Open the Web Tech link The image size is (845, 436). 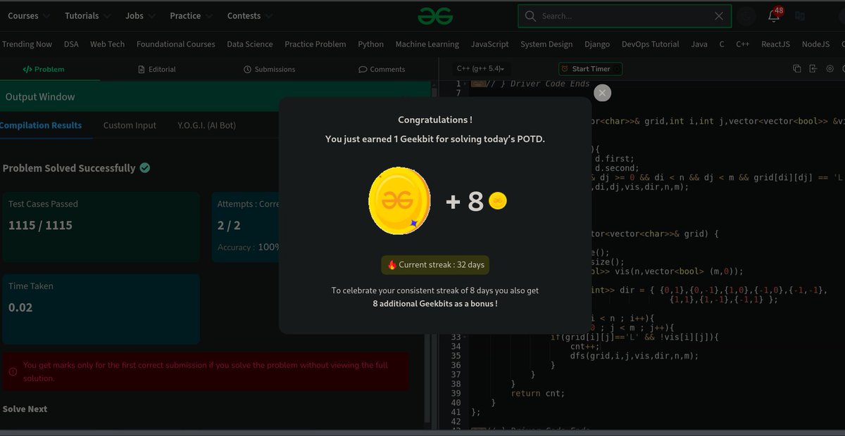pyautogui.click(x=107, y=44)
